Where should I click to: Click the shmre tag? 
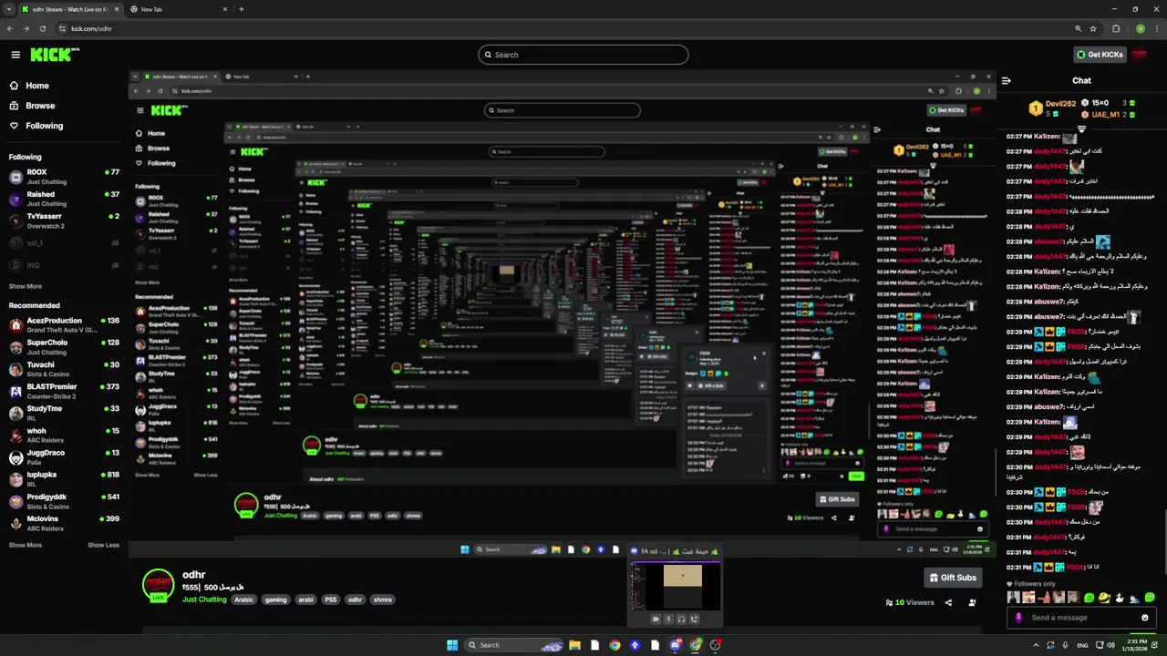pos(383,600)
